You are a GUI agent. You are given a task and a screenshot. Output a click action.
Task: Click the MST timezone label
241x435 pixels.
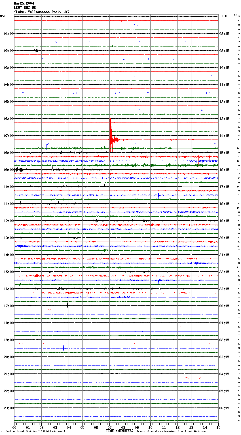tap(3, 16)
